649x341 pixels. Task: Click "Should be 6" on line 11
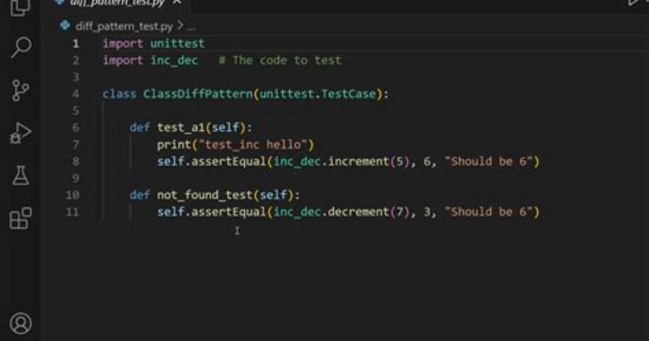tap(488, 212)
